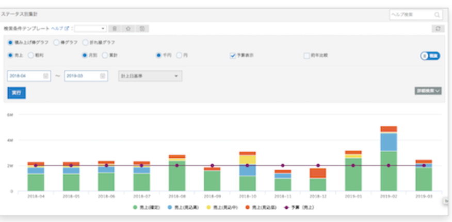
Task: Open calendar picker for 2019-03 end date
Action: 103,76
